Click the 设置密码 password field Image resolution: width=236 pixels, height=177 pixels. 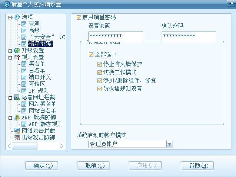pyautogui.click(x=116, y=36)
